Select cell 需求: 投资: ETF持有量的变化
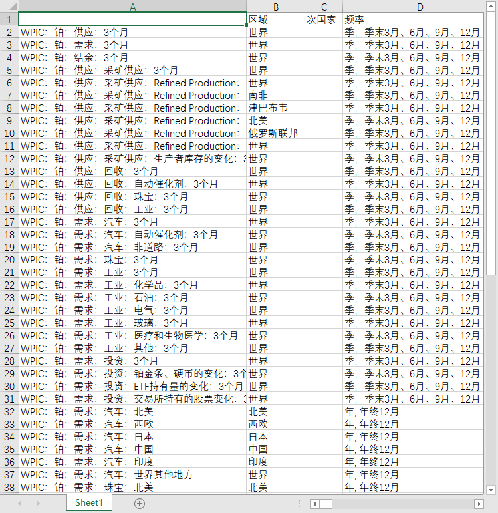Image resolution: width=498 pixels, height=513 pixels. tap(132, 386)
